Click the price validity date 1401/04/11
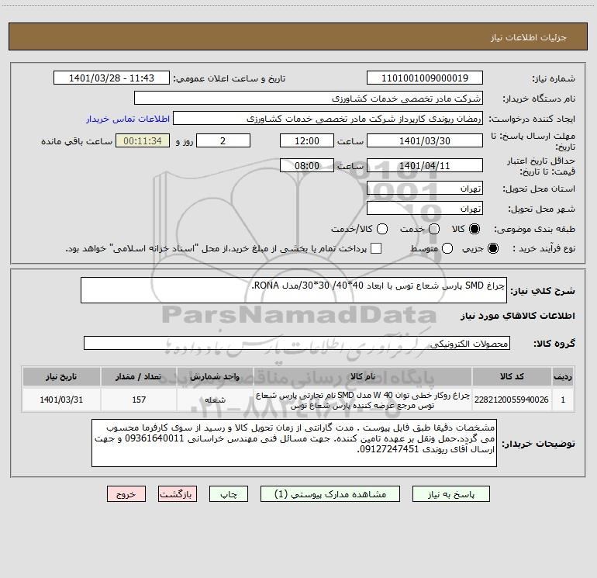This screenshot has width=597, height=578. pos(425,165)
